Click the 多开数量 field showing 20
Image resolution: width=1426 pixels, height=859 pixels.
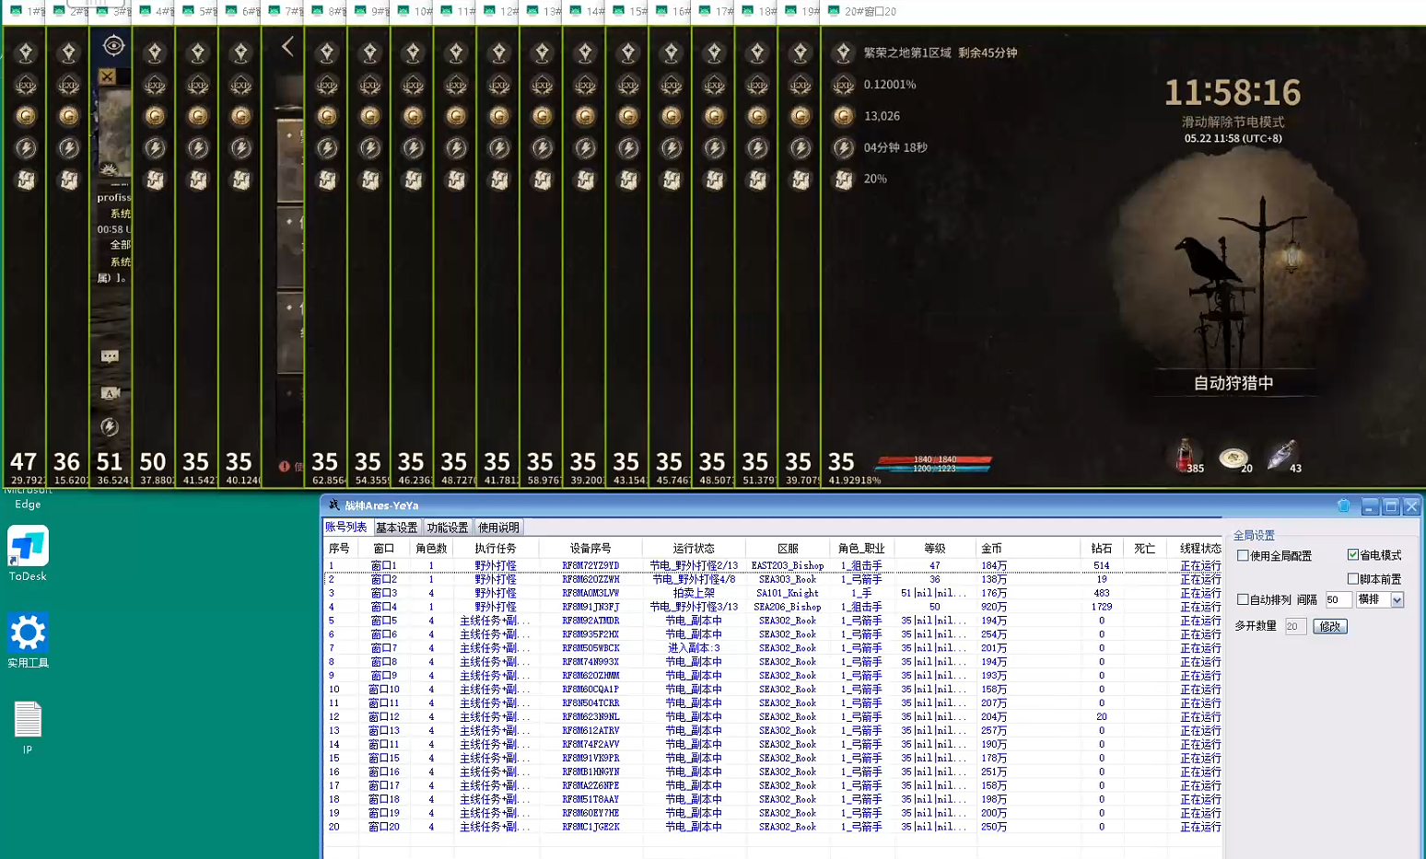1295,626
